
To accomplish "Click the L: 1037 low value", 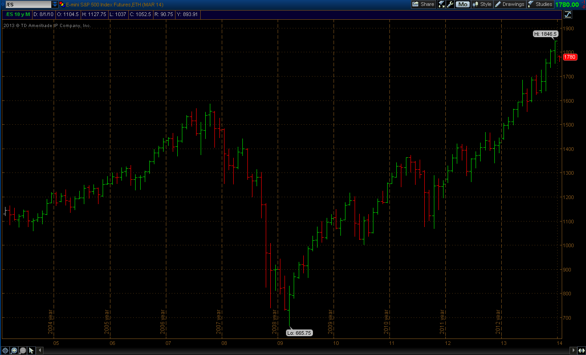I will tap(118, 14).
